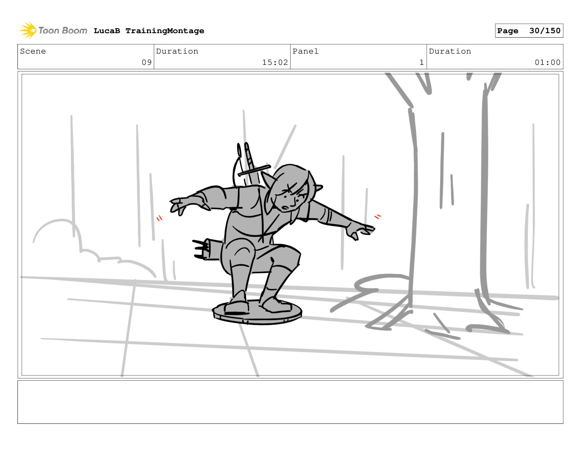
Task: Select panel number 1
Action: click(x=421, y=62)
